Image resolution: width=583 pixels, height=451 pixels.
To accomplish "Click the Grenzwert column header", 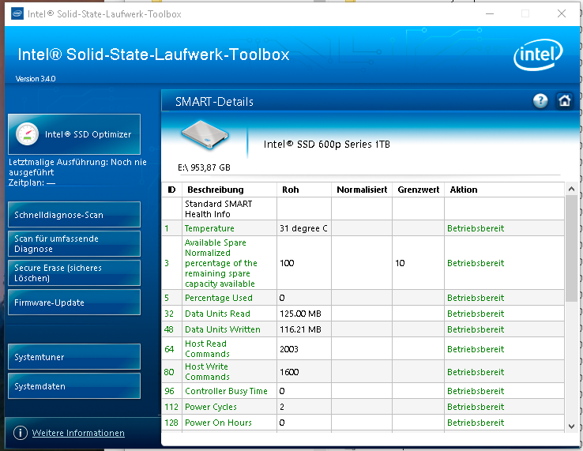I will [x=418, y=190].
